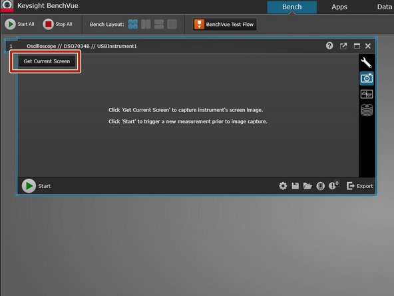394x296 pixels.
Task: Click the Bench Layout label
Action: 107,25
